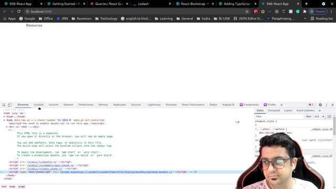Viewport: 336px width, 189px height.
Task: Open the Technology bookmarks folder
Action: pos(107,19)
